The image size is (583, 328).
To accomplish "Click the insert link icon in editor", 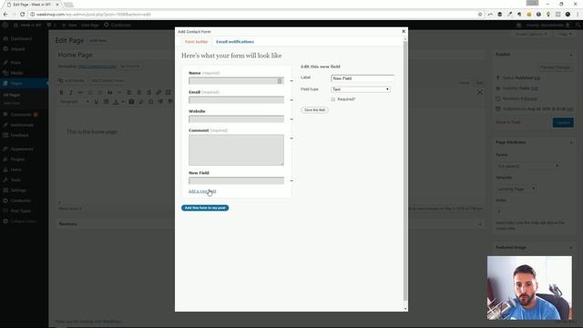I will tap(159, 92).
